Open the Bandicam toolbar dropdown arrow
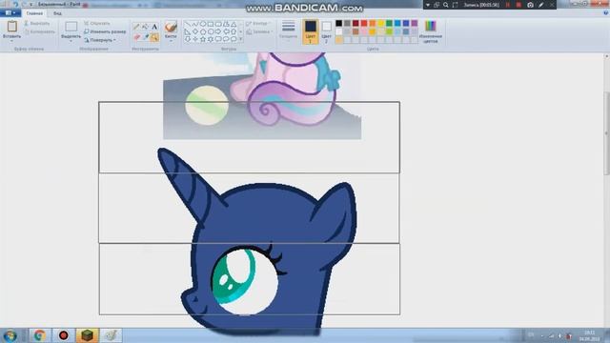The image size is (610, 343). tap(428, 5)
